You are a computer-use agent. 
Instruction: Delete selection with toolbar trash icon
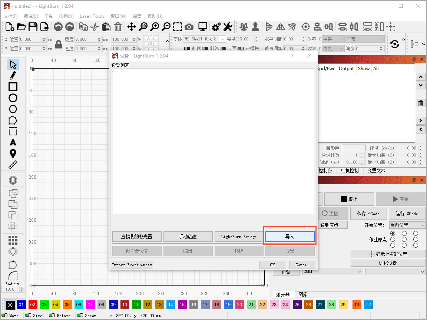[117, 27]
